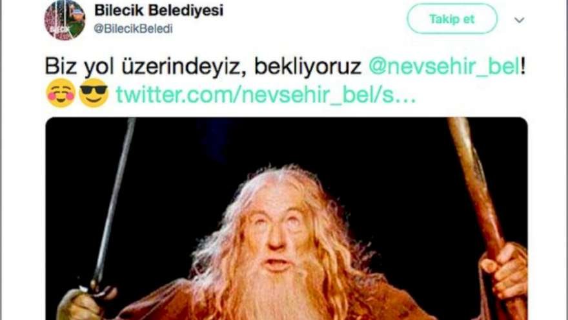
Task: Click the wizard's face in the photo
Action: click(x=276, y=231)
